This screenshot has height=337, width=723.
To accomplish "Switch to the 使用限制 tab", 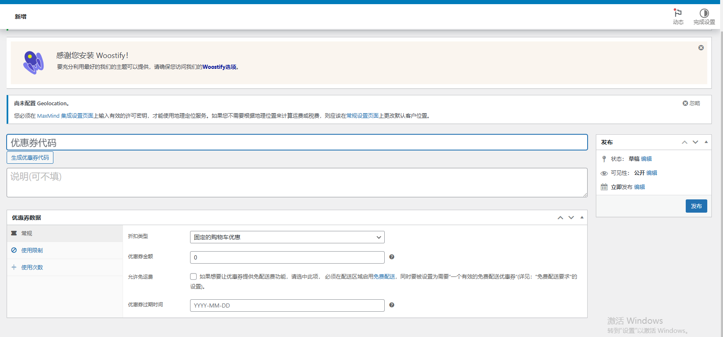I will [x=32, y=250].
